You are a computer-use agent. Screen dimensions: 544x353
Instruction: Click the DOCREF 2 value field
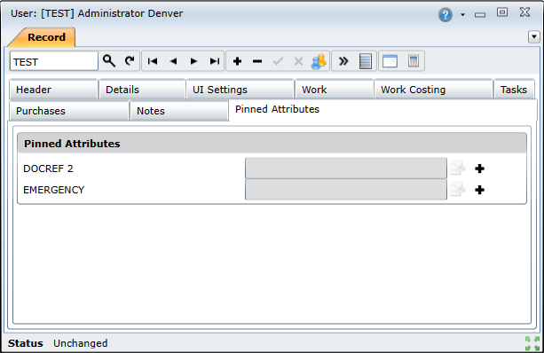click(x=346, y=169)
